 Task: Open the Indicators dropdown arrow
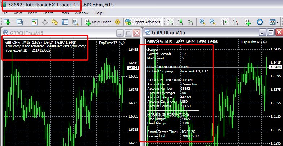252,22
